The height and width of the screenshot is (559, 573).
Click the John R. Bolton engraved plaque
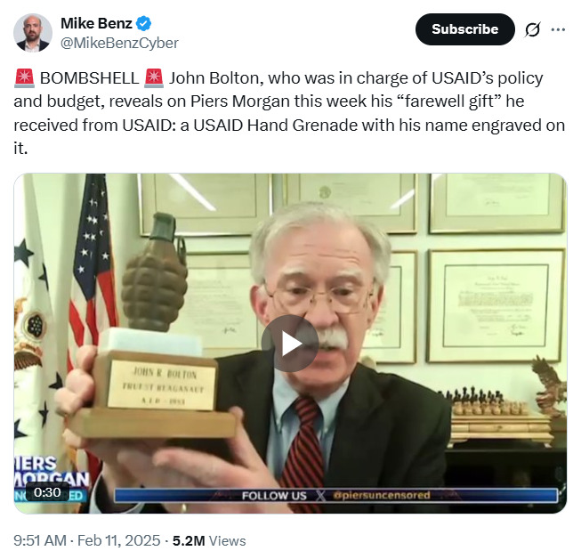coord(161,385)
